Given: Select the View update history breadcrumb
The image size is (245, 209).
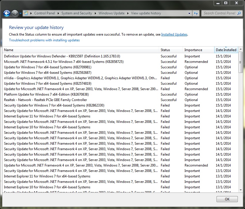Looking at the screenshot, I should [146, 13].
